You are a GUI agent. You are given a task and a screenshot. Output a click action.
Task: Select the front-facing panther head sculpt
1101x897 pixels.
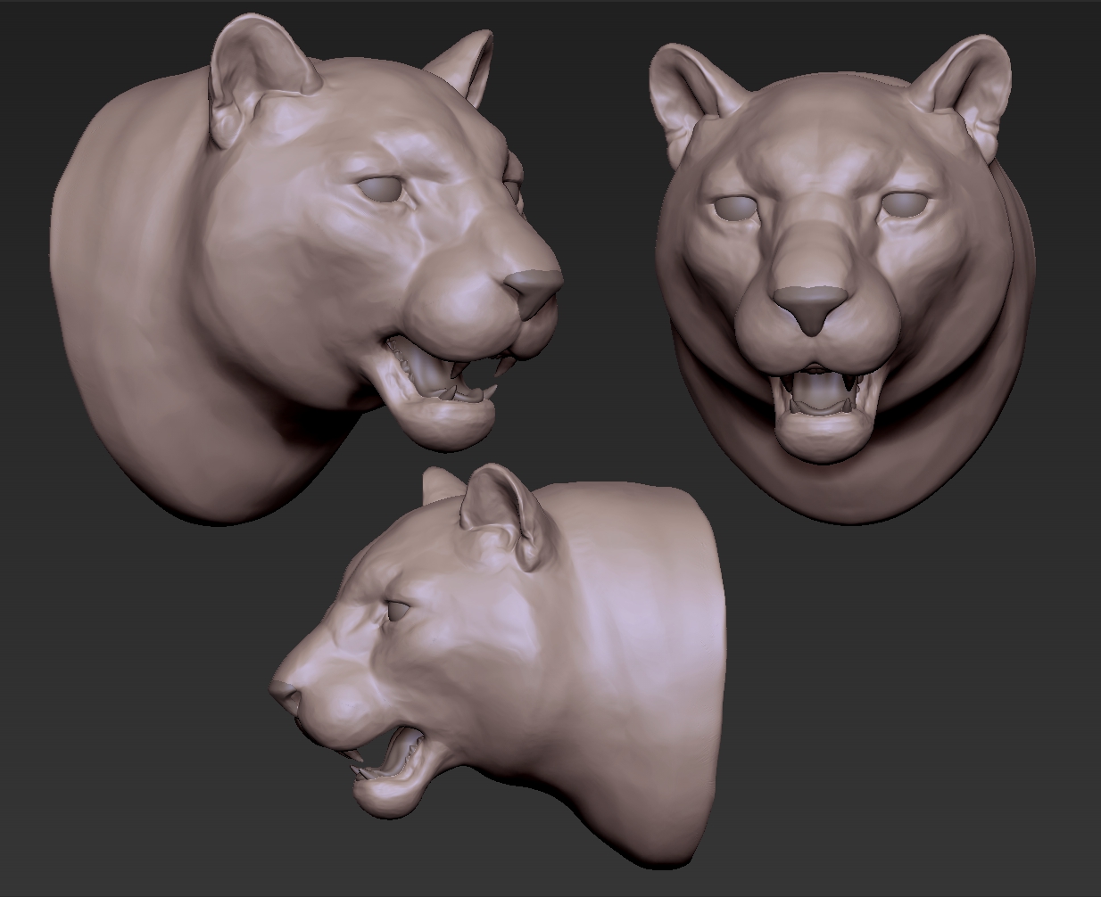pos(843,281)
